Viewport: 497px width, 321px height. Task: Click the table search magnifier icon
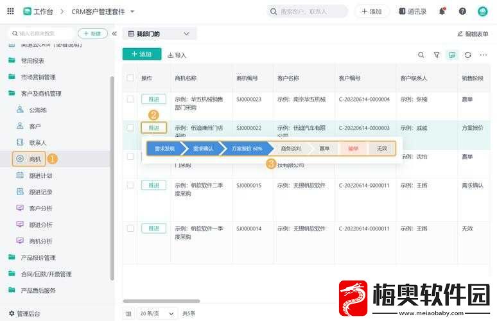[x=421, y=55]
